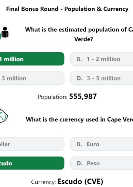Viewport: 133px width, 187px height.
Task: Click the Final Bonus Round heading
Action: pyautogui.click(x=67, y=9)
